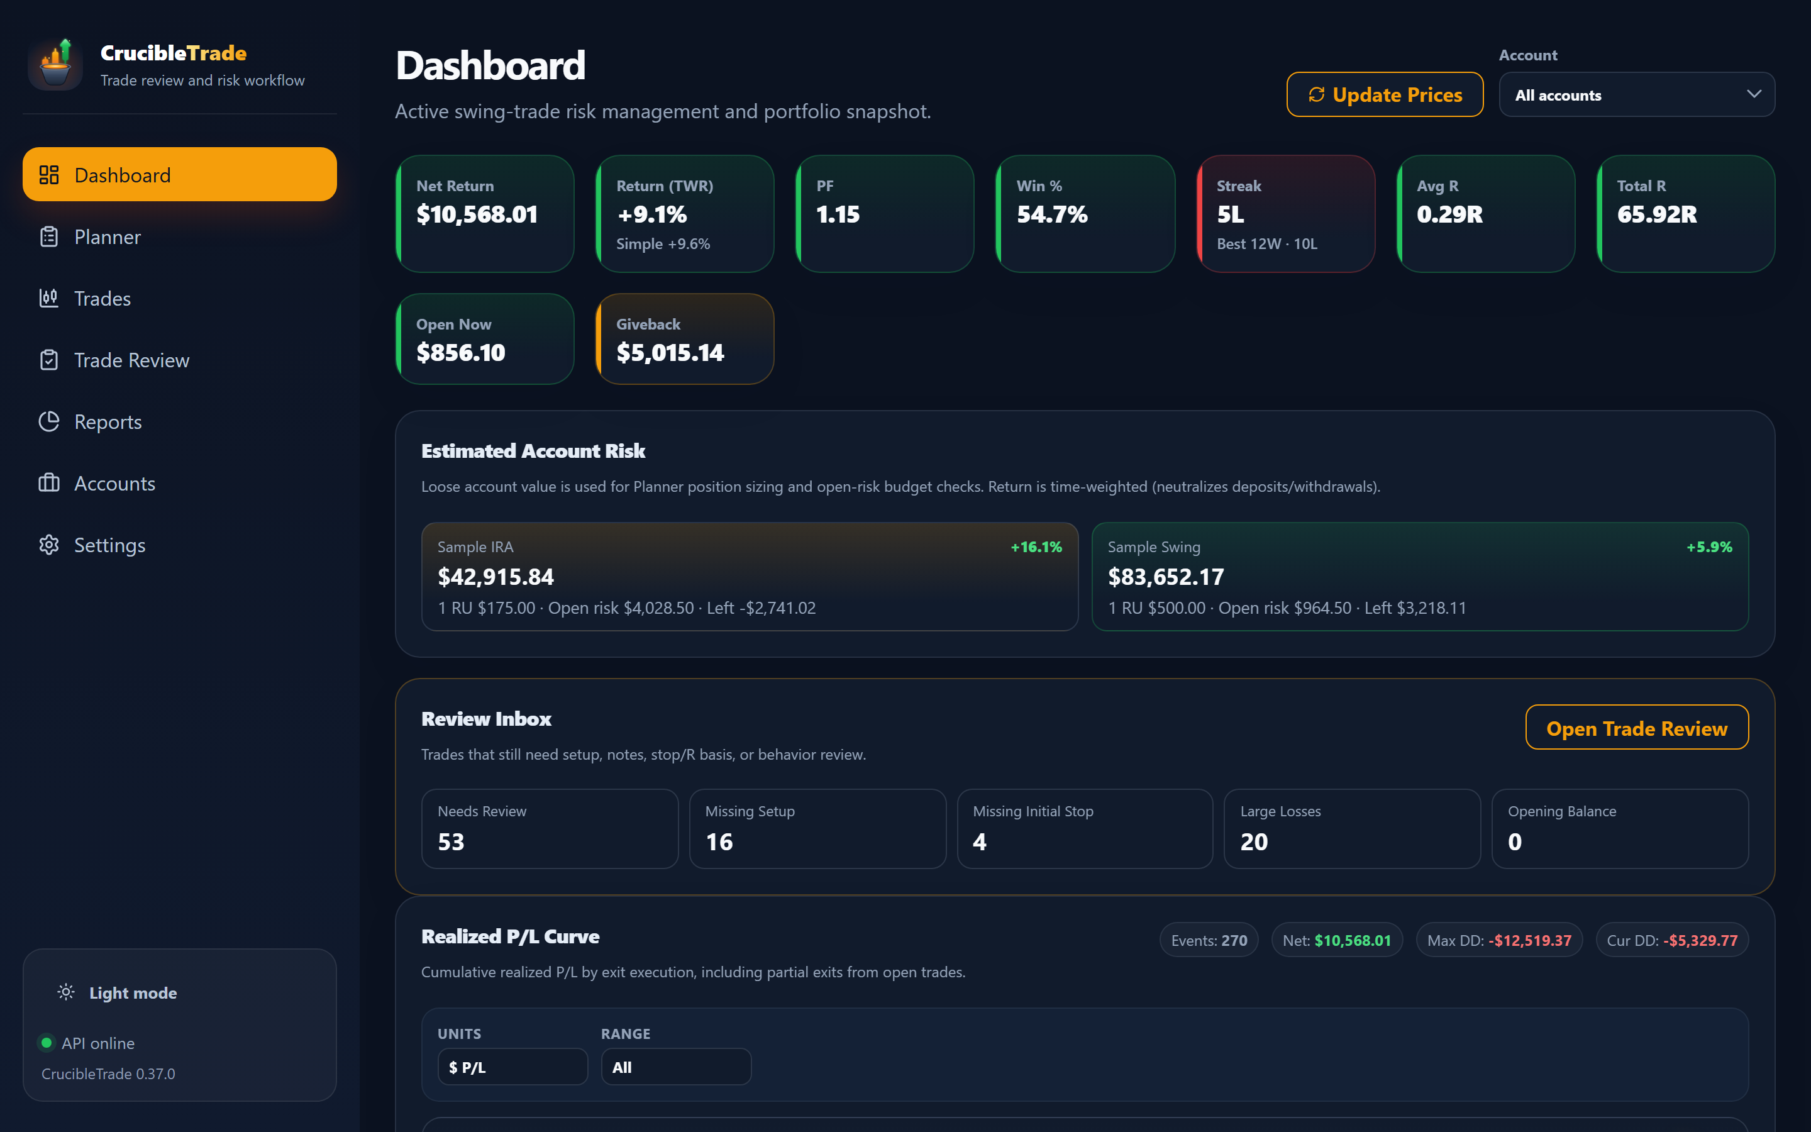Viewport: 1811px width, 1132px height.
Task: Click the +5.9% return on Sample Swing
Action: (1709, 547)
